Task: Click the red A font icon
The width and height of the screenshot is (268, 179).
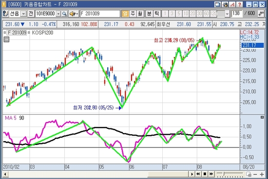Action: point(232,4)
